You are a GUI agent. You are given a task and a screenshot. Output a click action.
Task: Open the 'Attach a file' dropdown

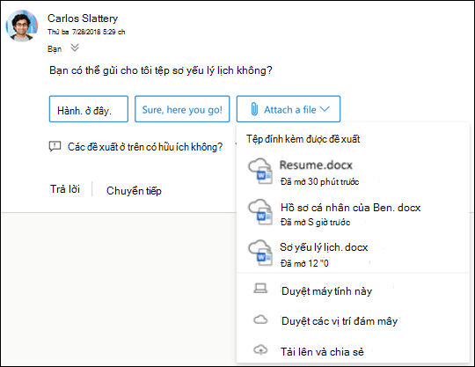pyautogui.click(x=289, y=109)
